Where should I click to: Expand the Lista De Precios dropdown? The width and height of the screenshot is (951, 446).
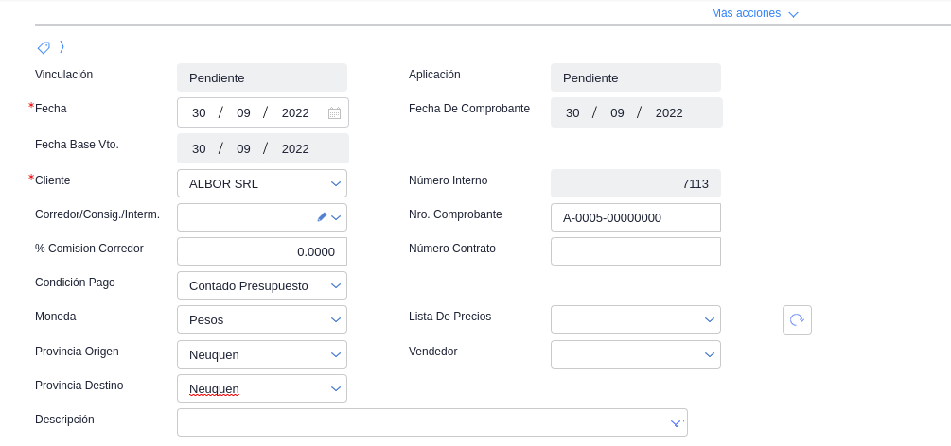point(710,319)
